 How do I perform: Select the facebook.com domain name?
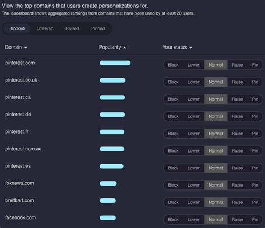(20, 217)
